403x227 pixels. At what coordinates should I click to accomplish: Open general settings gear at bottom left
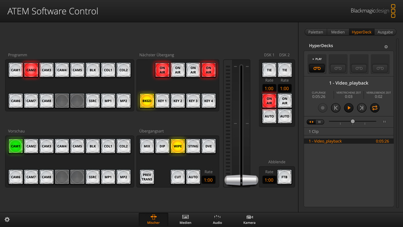point(7,220)
